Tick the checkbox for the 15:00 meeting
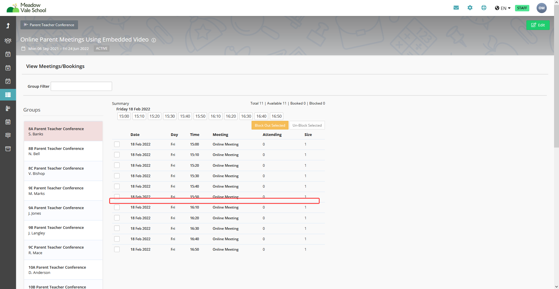559x289 pixels. pyautogui.click(x=117, y=144)
